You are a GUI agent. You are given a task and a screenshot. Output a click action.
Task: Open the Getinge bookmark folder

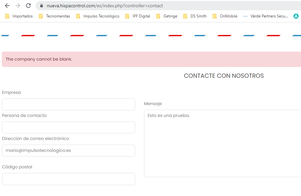166,16
